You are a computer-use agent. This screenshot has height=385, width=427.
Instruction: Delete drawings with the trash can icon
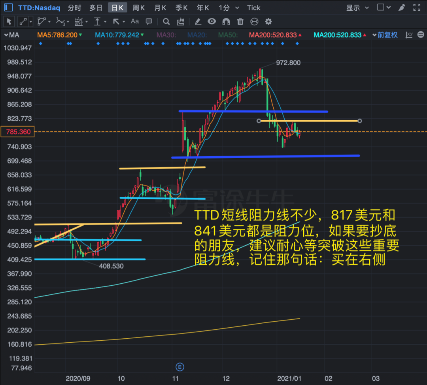(240, 21)
